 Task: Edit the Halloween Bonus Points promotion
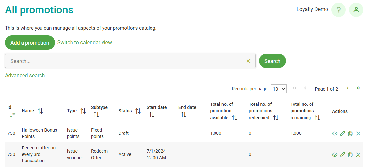point(342,133)
